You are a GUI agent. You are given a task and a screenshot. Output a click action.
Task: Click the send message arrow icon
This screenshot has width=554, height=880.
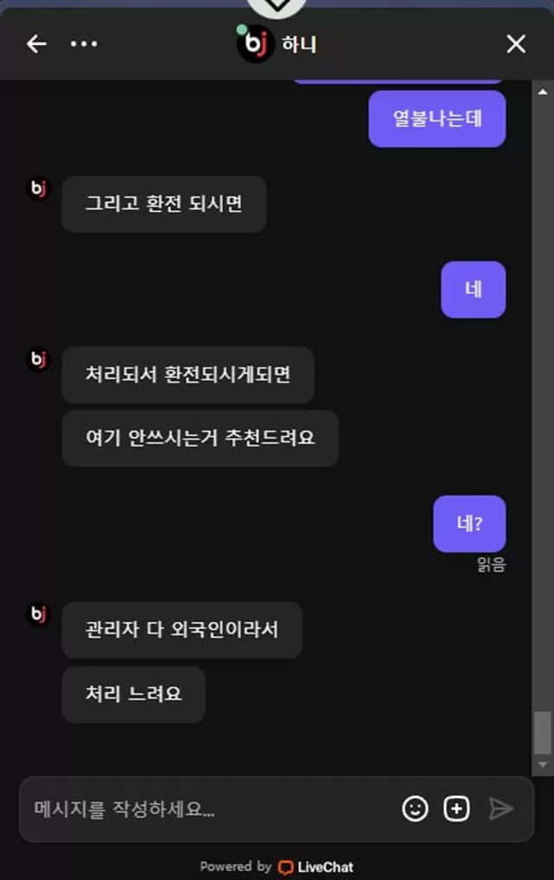click(x=500, y=809)
